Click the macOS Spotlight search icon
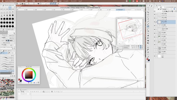This screenshot has width=177, height=100. [x=157, y=1]
